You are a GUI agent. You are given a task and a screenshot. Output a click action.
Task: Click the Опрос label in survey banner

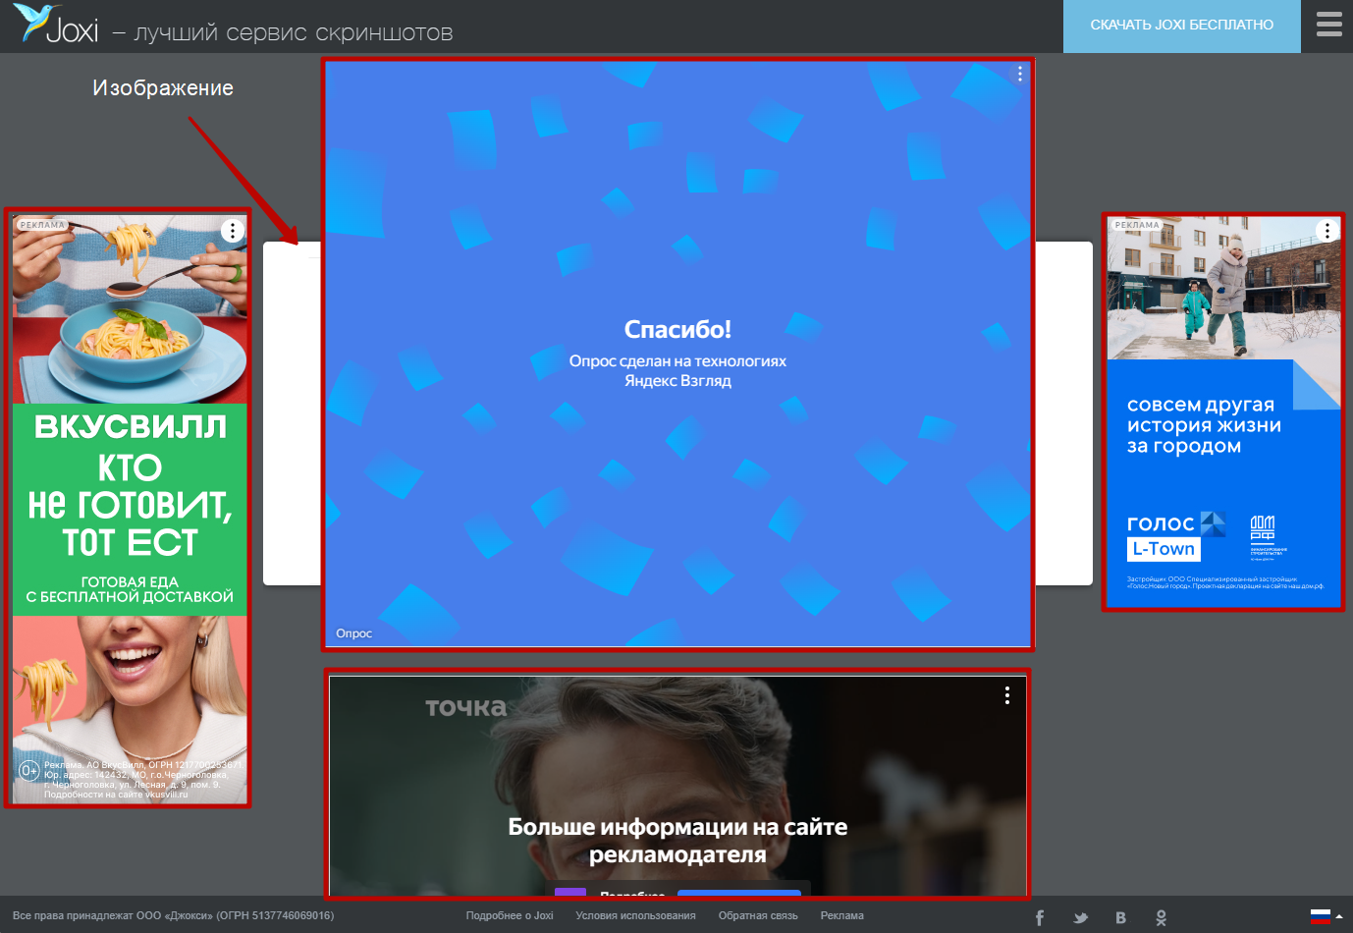353,633
